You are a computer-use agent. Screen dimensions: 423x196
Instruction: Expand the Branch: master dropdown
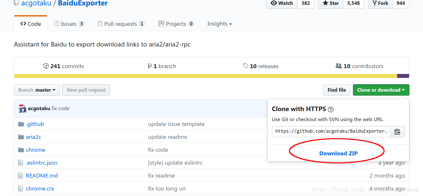pos(37,90)
